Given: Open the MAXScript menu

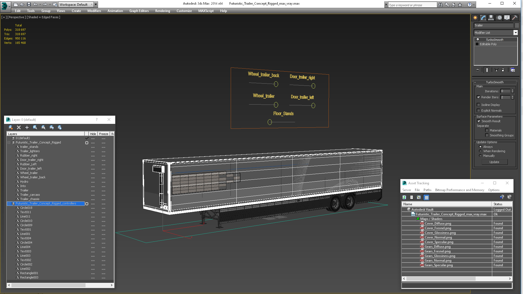Looking at the screenshot, I should coord(206,11).
